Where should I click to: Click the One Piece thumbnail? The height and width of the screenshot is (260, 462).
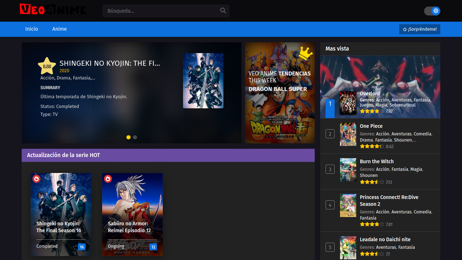[x=348, y=134]
